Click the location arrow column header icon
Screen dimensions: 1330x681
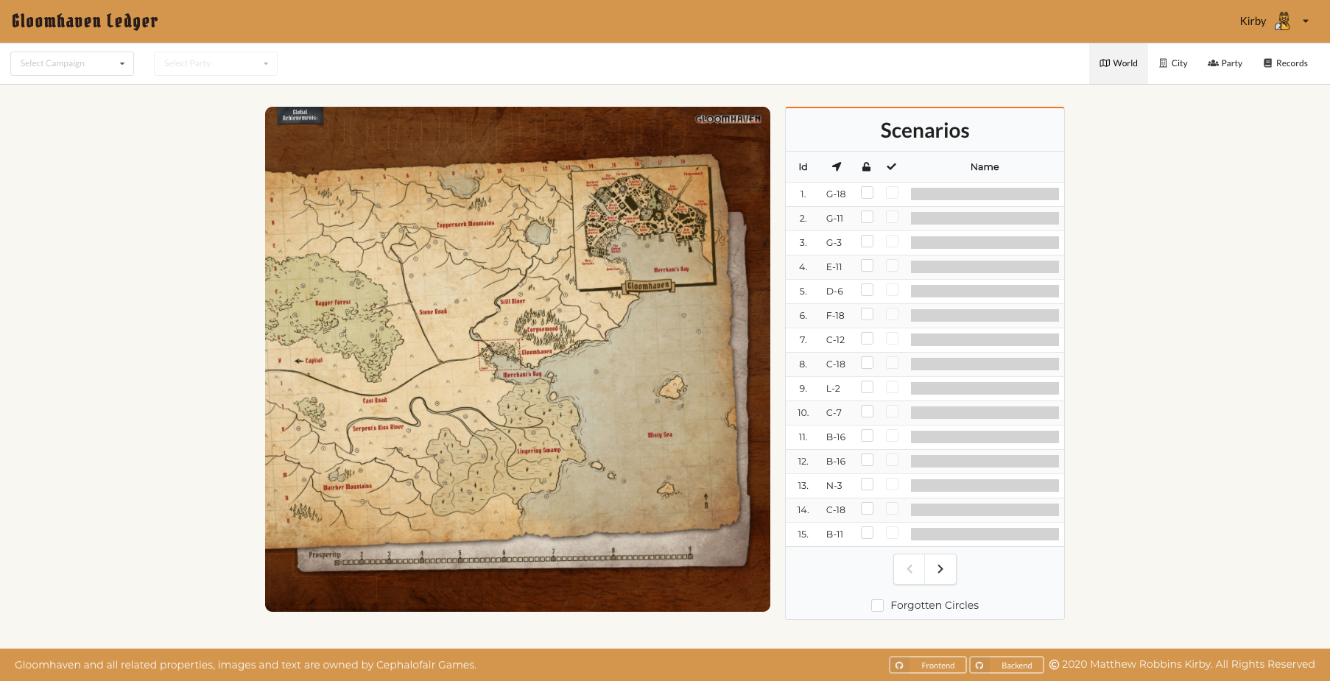pyautogui.click(x=837, y=166)
